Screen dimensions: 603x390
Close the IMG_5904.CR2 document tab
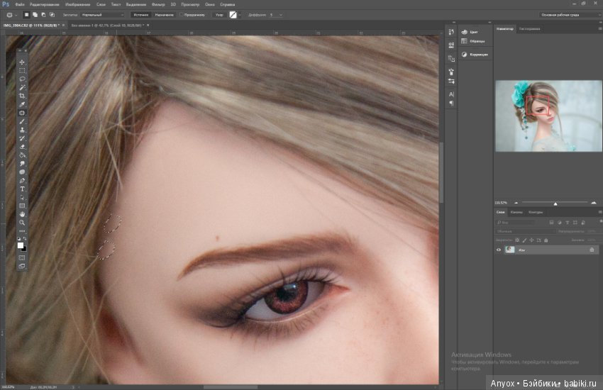(63, 26)
